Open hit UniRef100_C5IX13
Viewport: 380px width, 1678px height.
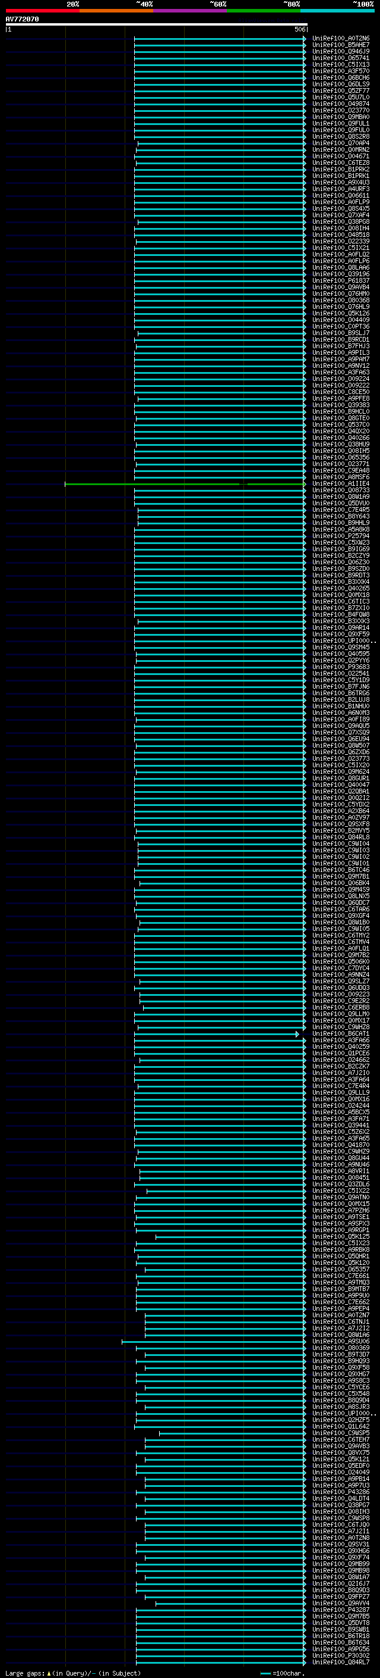(341, 64)
